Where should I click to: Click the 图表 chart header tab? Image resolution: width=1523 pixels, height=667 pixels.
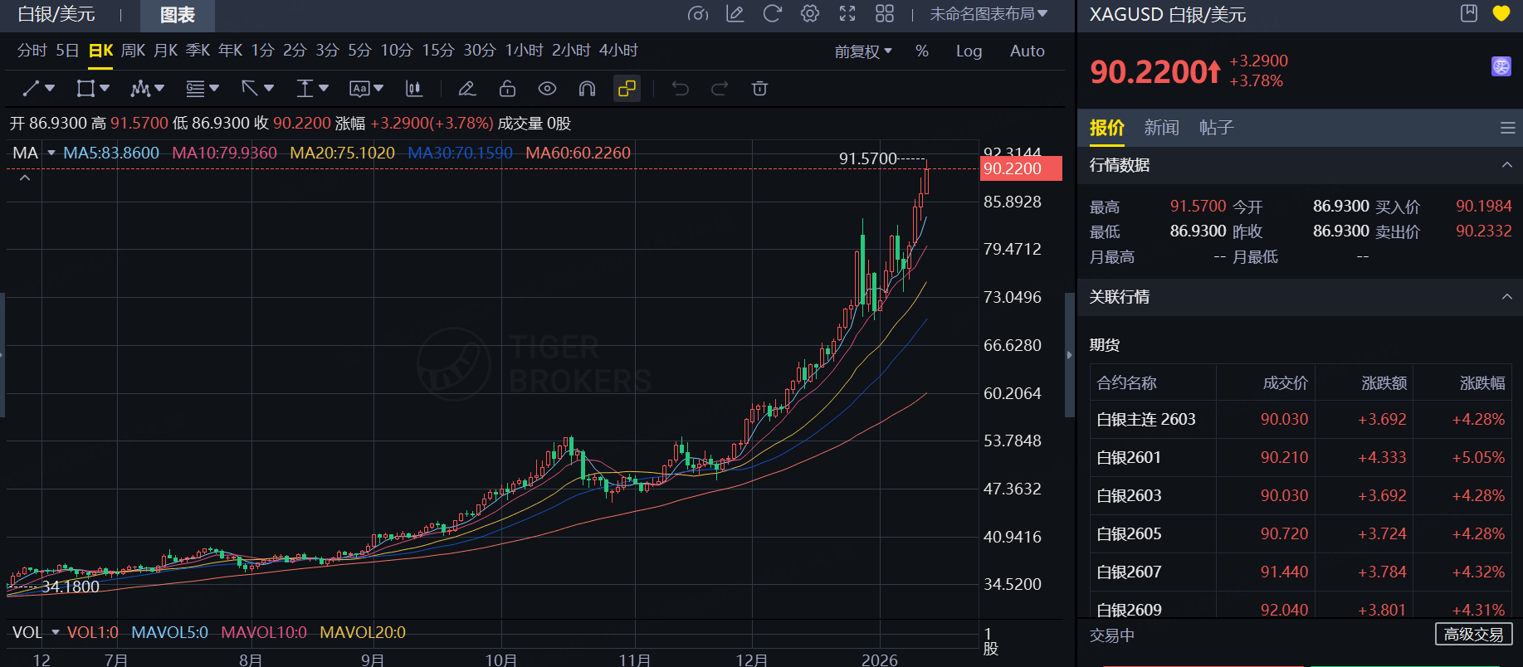coord(178,15)
